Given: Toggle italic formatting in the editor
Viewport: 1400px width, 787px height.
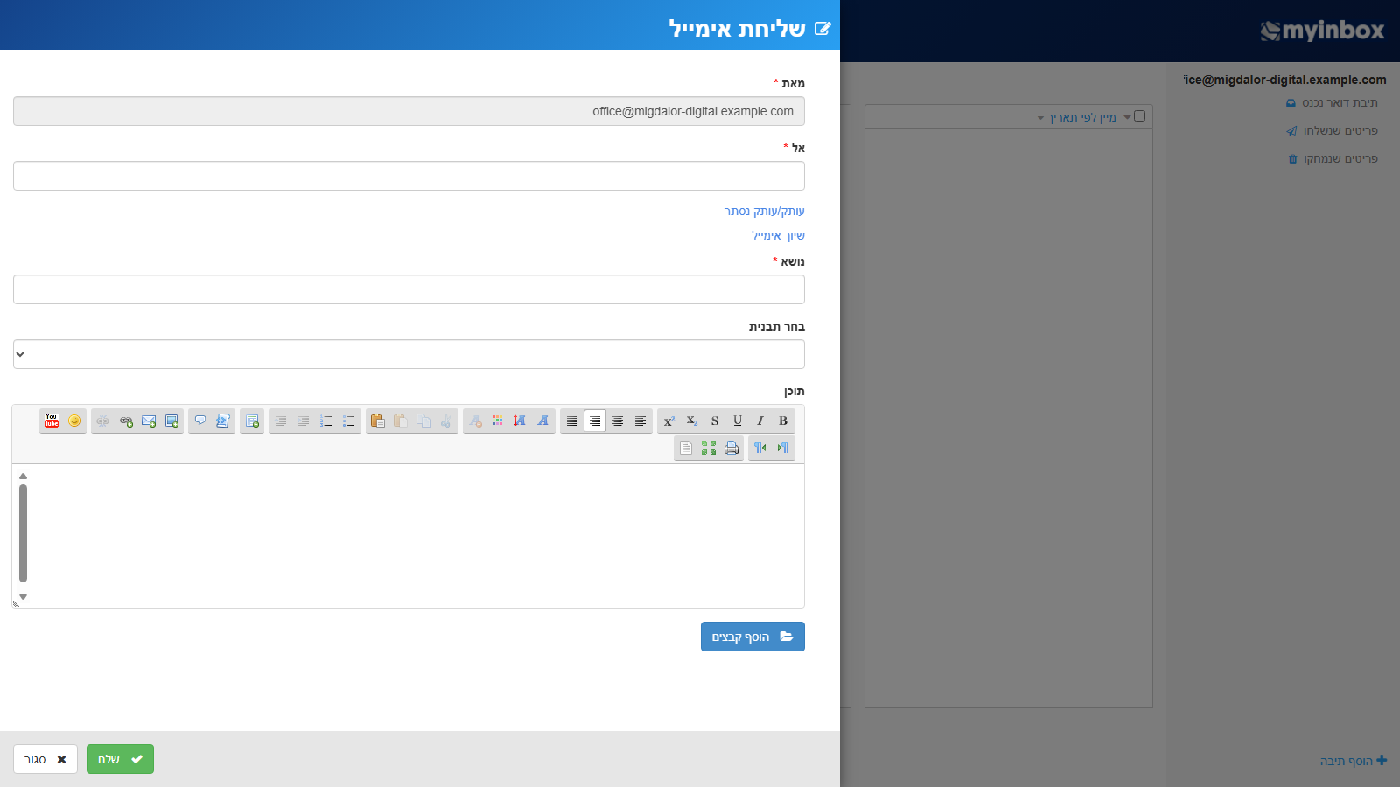Looking at the screenshot, I should pos(760,421).
